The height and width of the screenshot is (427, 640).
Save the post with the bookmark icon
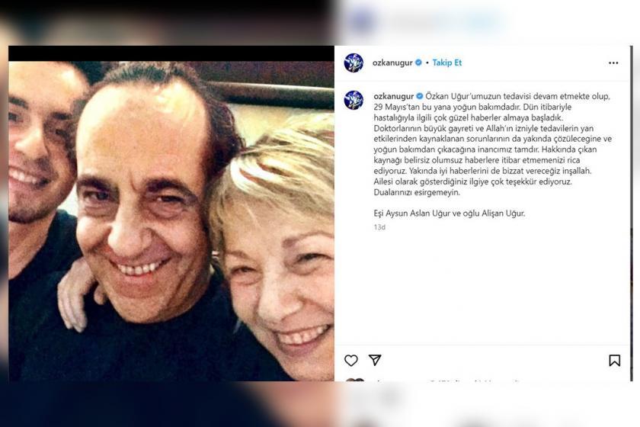[x=614, y=361]
